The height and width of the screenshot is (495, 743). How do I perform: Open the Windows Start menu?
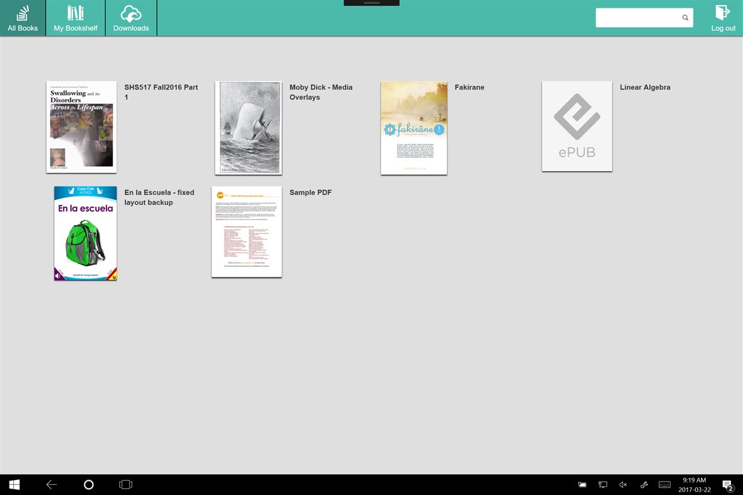pos(13,484)
